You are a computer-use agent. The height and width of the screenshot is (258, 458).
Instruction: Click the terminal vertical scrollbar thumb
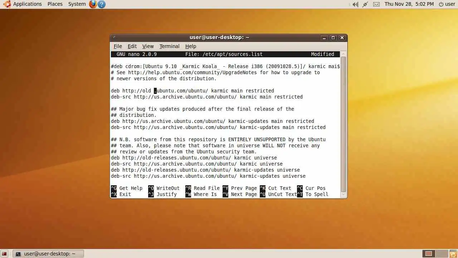[343, 124]
